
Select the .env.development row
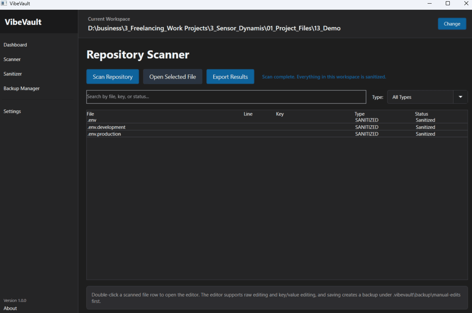click(202, 127)
